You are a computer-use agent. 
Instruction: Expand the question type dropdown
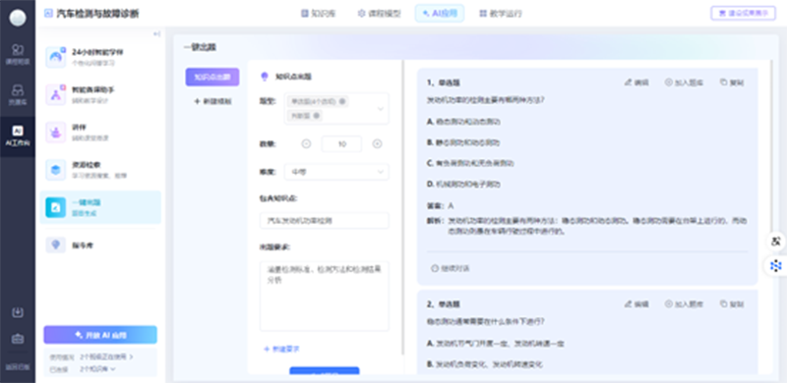[380, 109]
